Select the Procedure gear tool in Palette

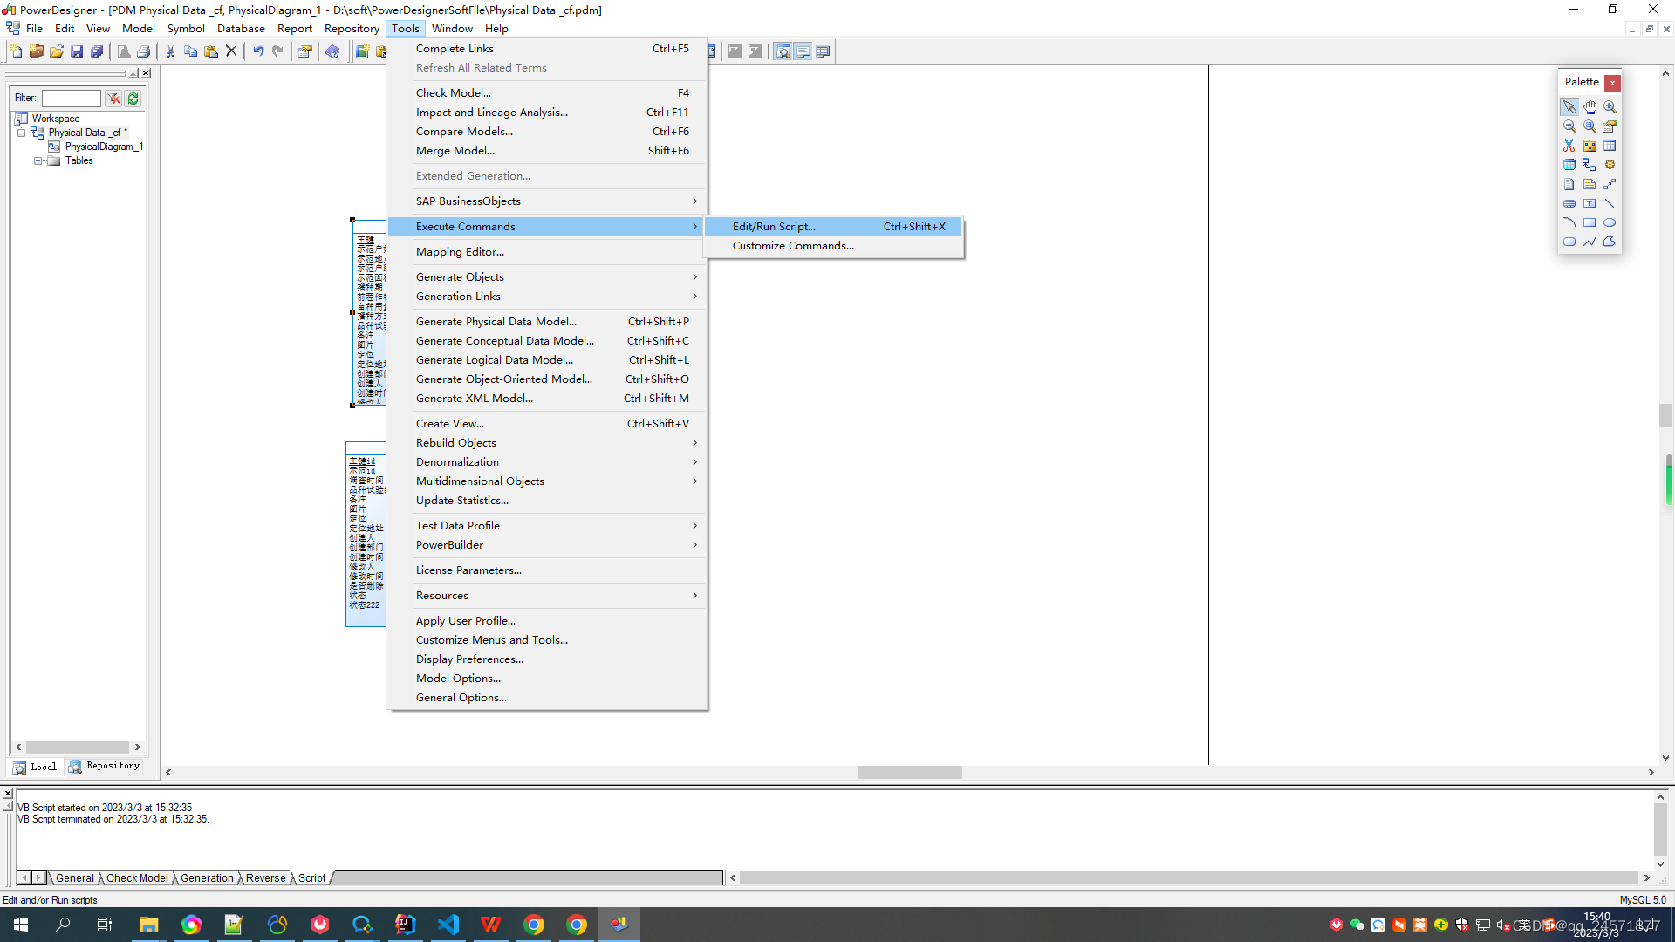point(1610,165)
